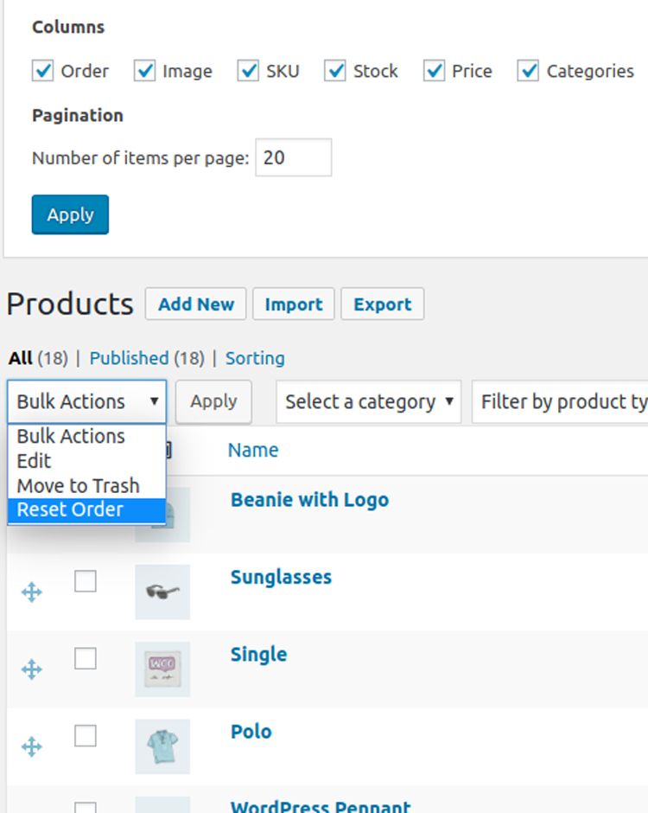Click the move handle beside Single product
Screen dimensions: 648x813
tap(32, 669)
